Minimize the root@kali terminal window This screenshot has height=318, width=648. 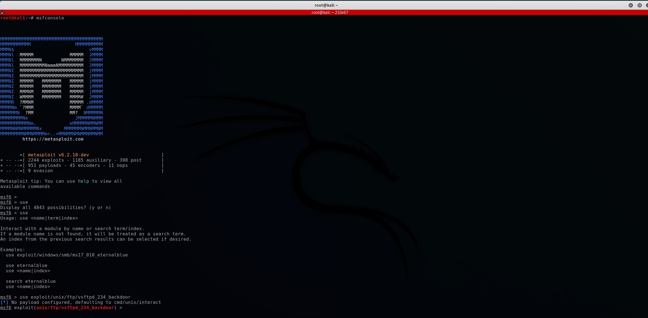[x=631, y=5]
